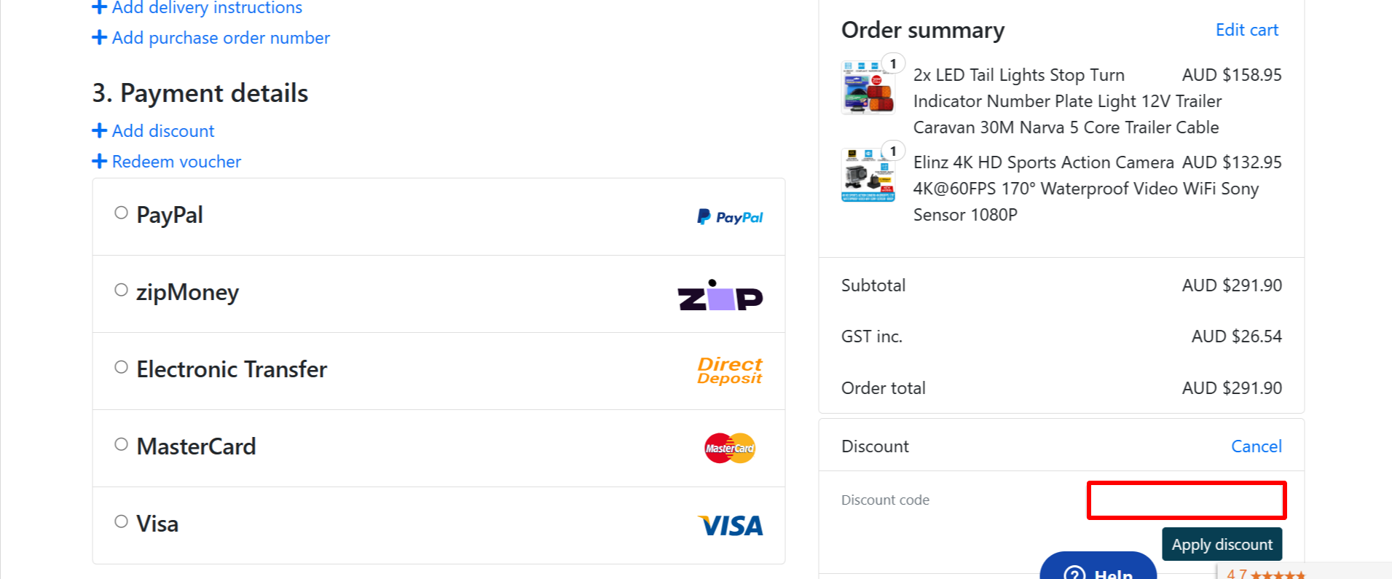
Task: Click the LED Tail Lights product thumbnail
Action: click(x=868, y=87)
